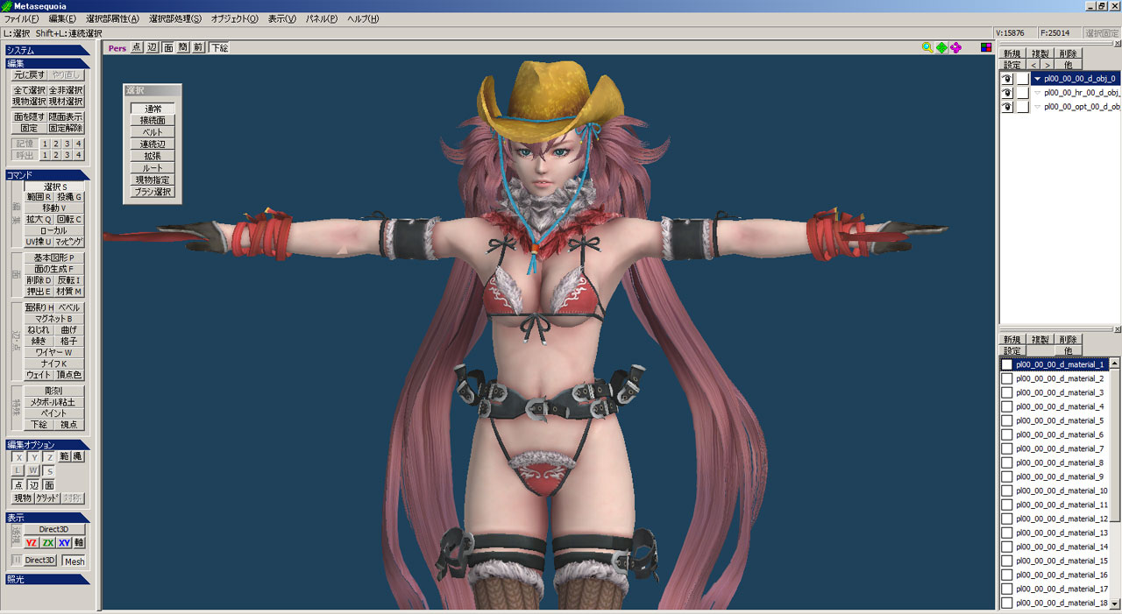1122x614 pixels.
Task: Toggle lock box for pl00_00_opt_00_d_ob
Action: pyautogui.click(x=1022, y=107)
